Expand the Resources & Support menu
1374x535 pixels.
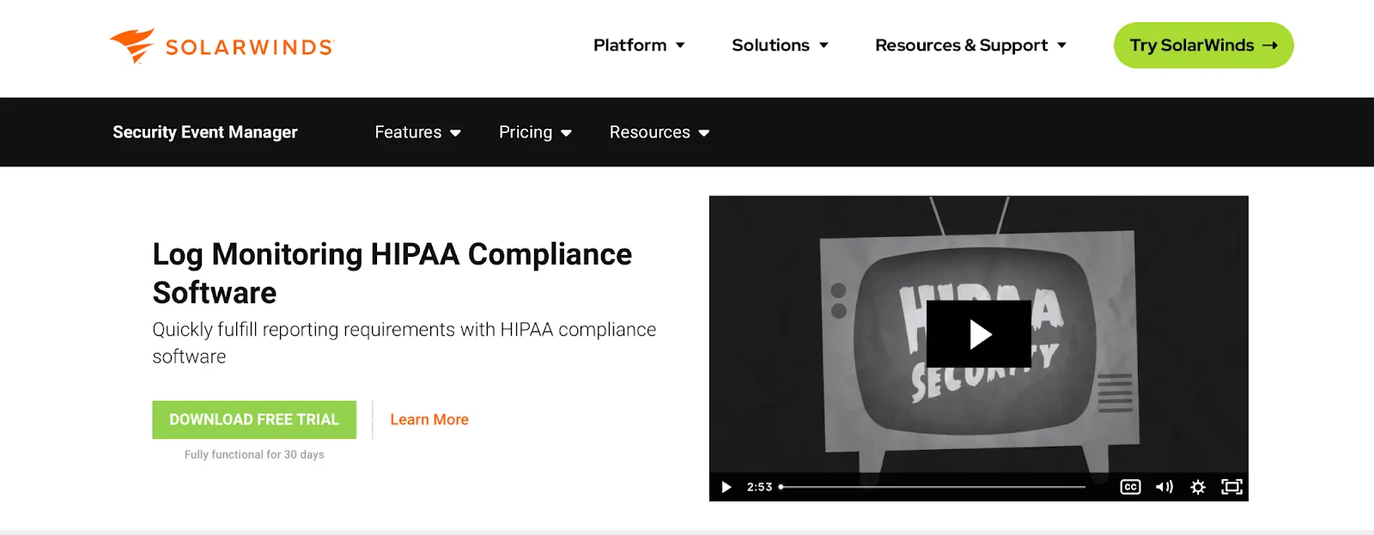(970, 45)
